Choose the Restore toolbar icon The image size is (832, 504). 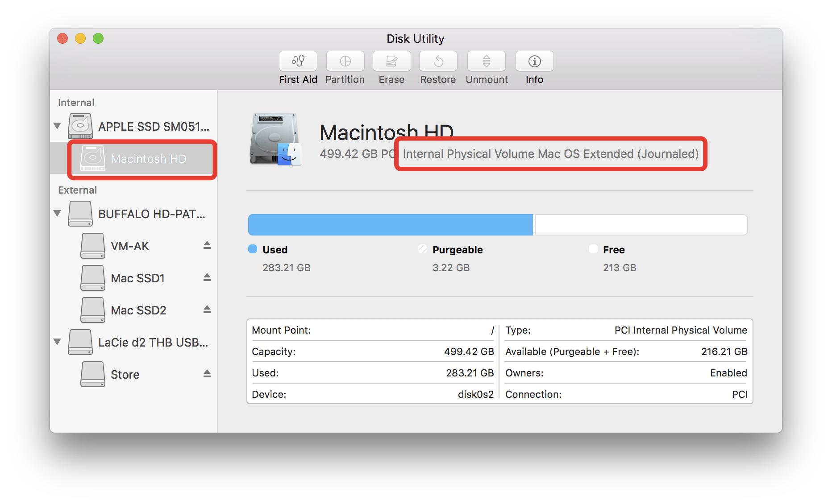(438, 61)
